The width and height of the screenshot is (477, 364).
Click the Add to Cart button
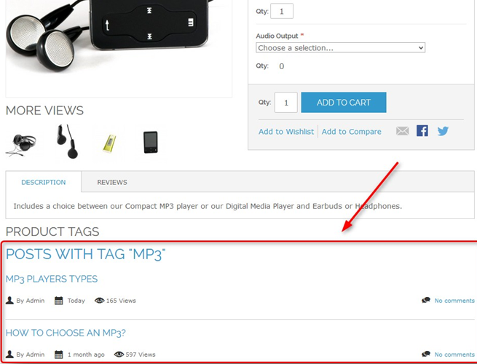[344, 103]
